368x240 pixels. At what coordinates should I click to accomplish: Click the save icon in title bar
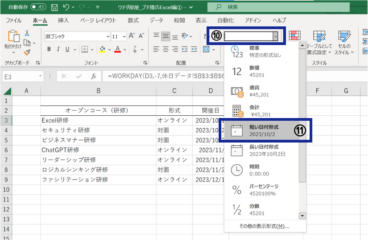point(54,7)
